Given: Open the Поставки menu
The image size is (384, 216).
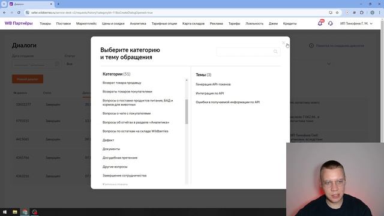Looking at the screenshot, I should tap(64, 23).
